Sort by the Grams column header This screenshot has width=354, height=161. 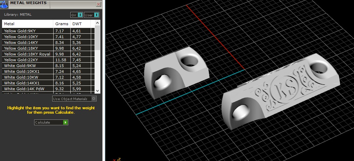point(62,24)
